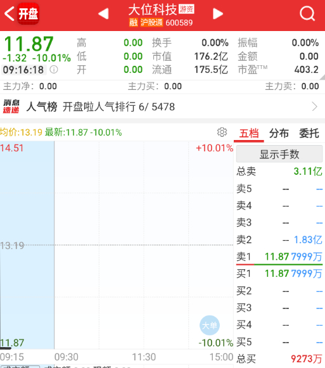The height and width of the screenshot is (368, 325).
Task: Tap the 卖1 price 11.87 row
Action: pos(279,257)
